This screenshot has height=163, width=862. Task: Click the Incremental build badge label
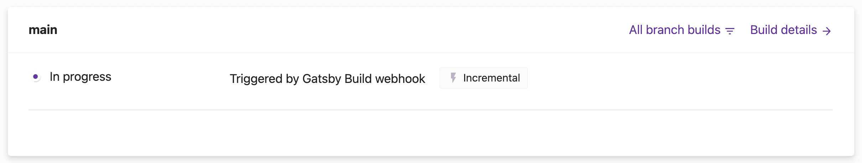(x=491, y=78)
